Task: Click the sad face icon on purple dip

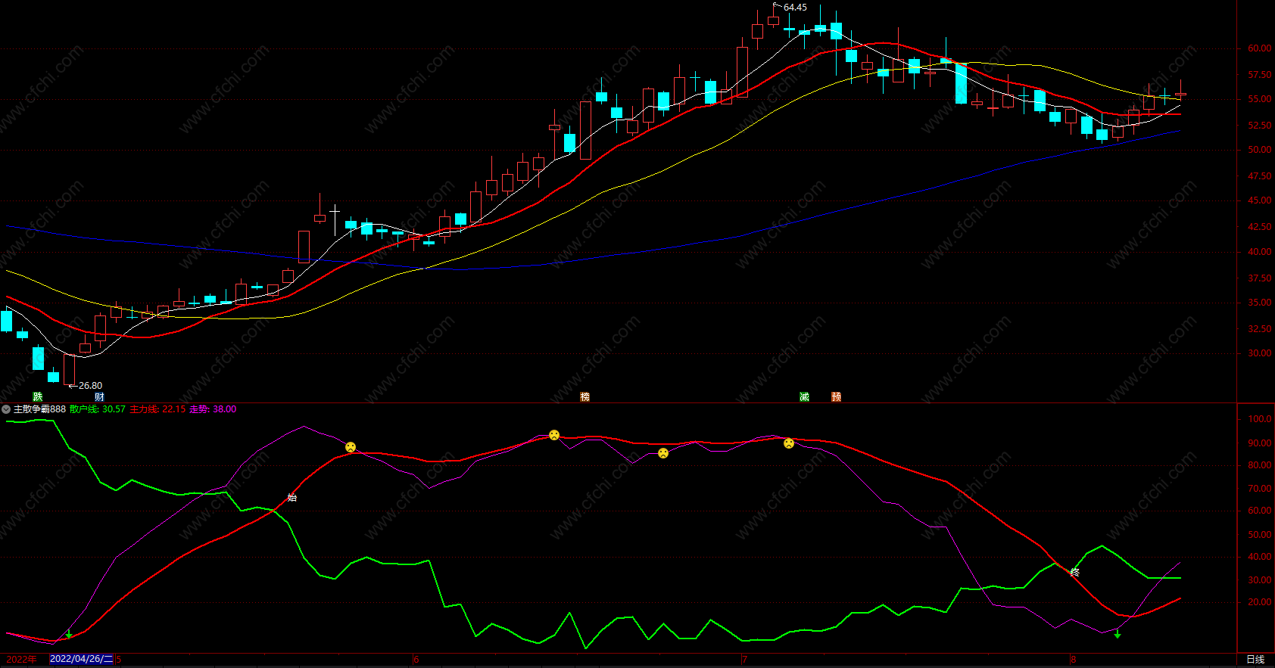Action: pos(663,453)
